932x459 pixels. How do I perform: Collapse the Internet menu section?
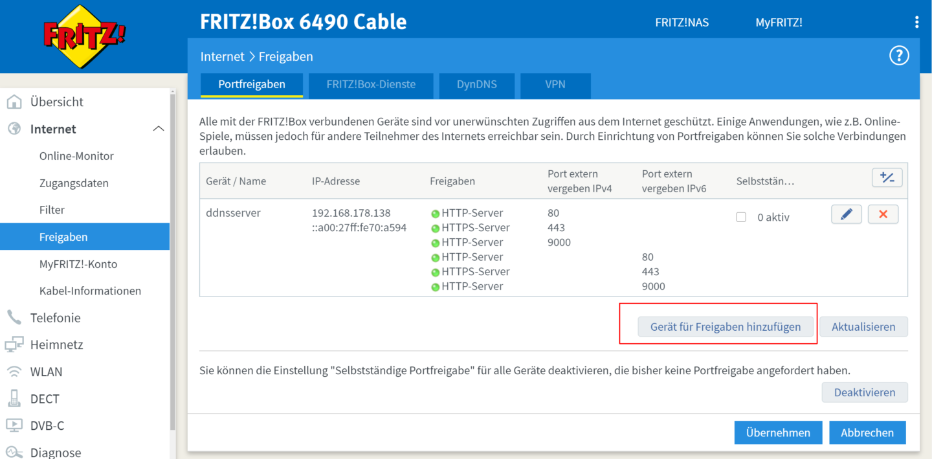tap(158, 129)
